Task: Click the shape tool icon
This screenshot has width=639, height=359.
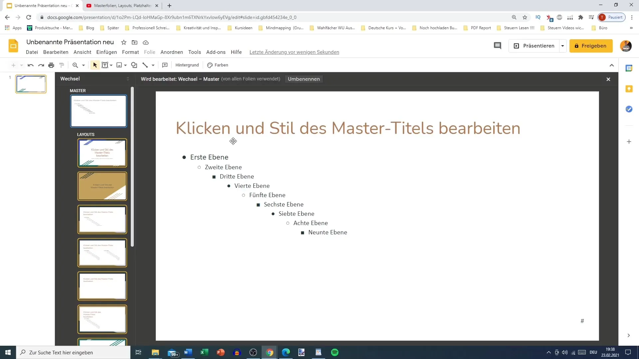Action: tap(134, 65)
